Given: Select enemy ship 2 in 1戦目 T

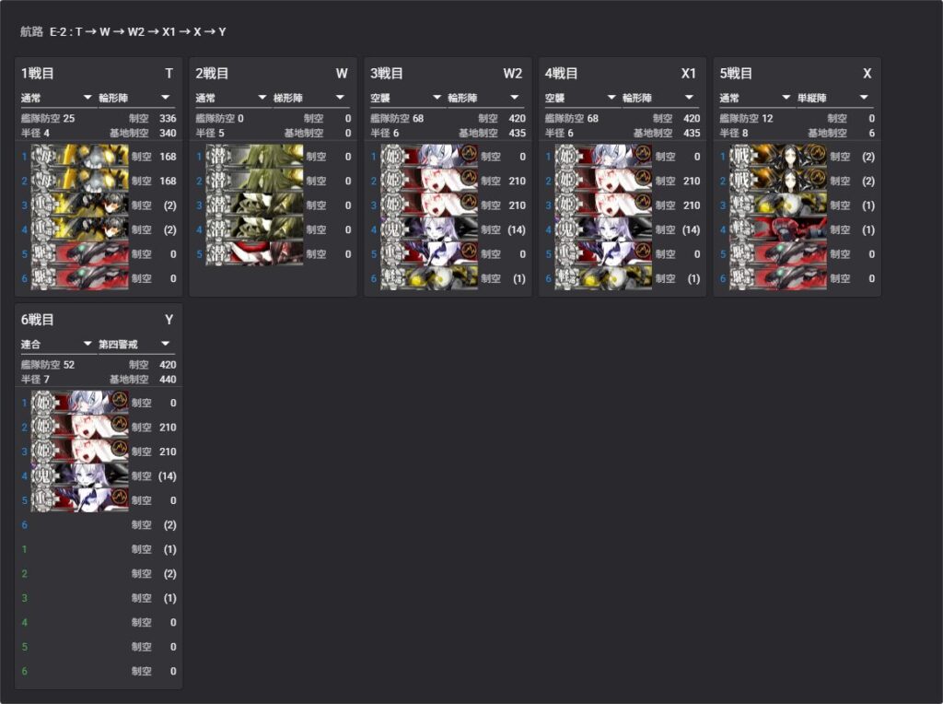Looking at the screenshot, I should pos(79,181).
